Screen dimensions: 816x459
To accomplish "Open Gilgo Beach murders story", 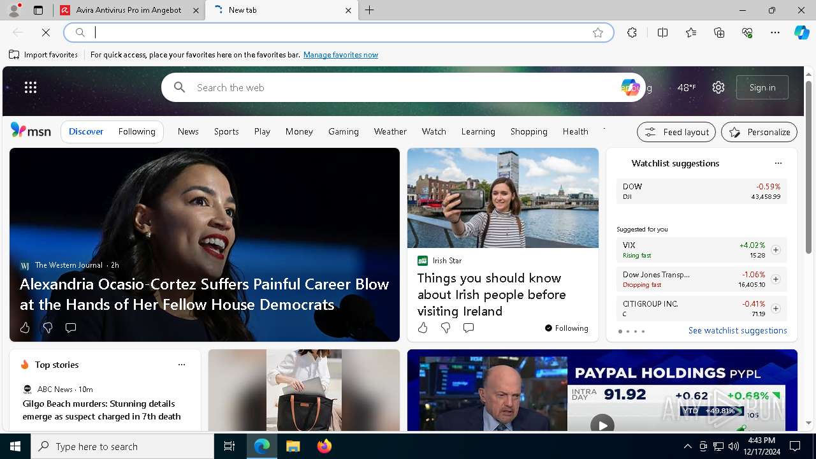I will pos(101,410).
